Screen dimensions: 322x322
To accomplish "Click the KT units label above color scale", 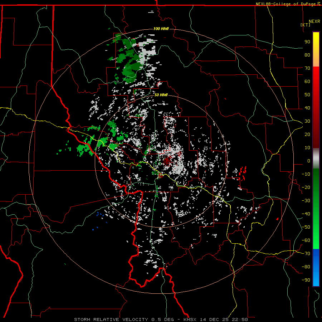I will pyautogui.click(x=306, y=25).
